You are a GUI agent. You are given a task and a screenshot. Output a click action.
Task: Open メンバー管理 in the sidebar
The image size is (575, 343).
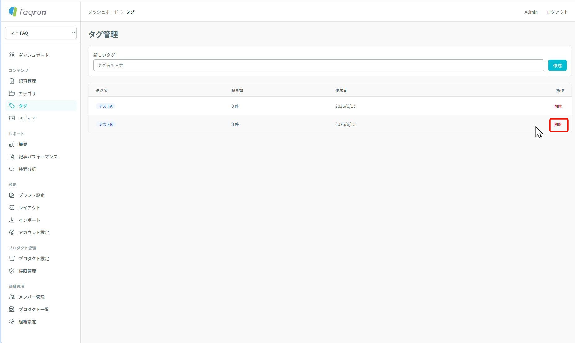coord(41,297)
